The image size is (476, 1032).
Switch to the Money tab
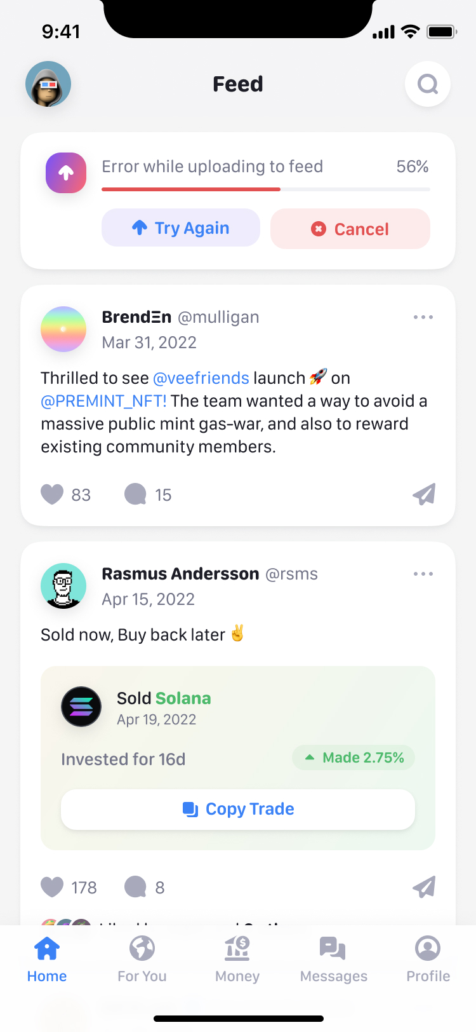coord(237,960)
